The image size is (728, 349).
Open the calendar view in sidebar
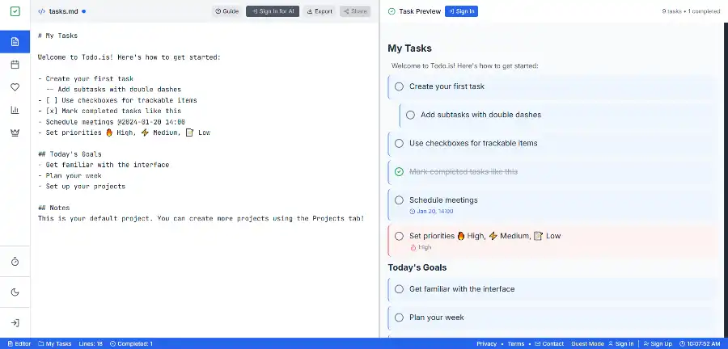pyautogui.click(x=15, y=65)
